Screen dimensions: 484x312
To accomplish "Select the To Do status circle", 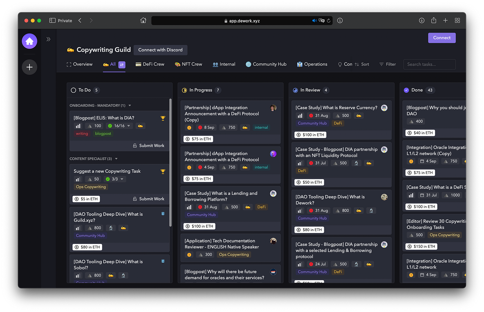I will (73, 90).
